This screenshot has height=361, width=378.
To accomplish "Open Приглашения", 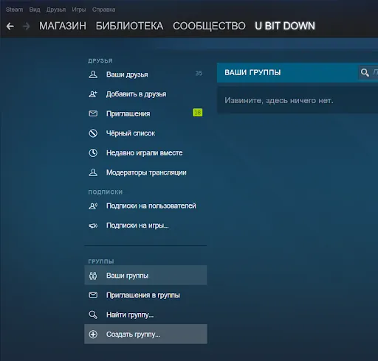I will pos(145,113).
